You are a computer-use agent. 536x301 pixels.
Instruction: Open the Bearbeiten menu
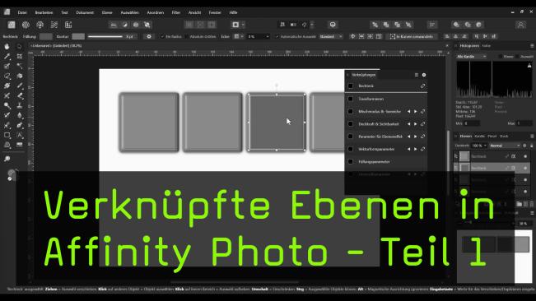coord(44,12)
